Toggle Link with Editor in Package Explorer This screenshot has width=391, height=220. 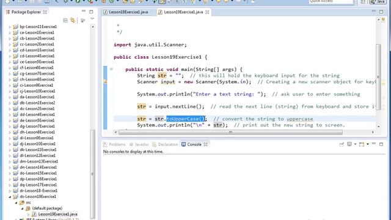[x=73, y=20]
